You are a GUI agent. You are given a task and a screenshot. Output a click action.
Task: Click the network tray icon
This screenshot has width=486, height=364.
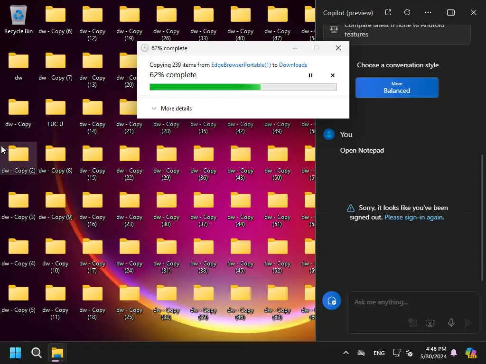pos(397,353)
